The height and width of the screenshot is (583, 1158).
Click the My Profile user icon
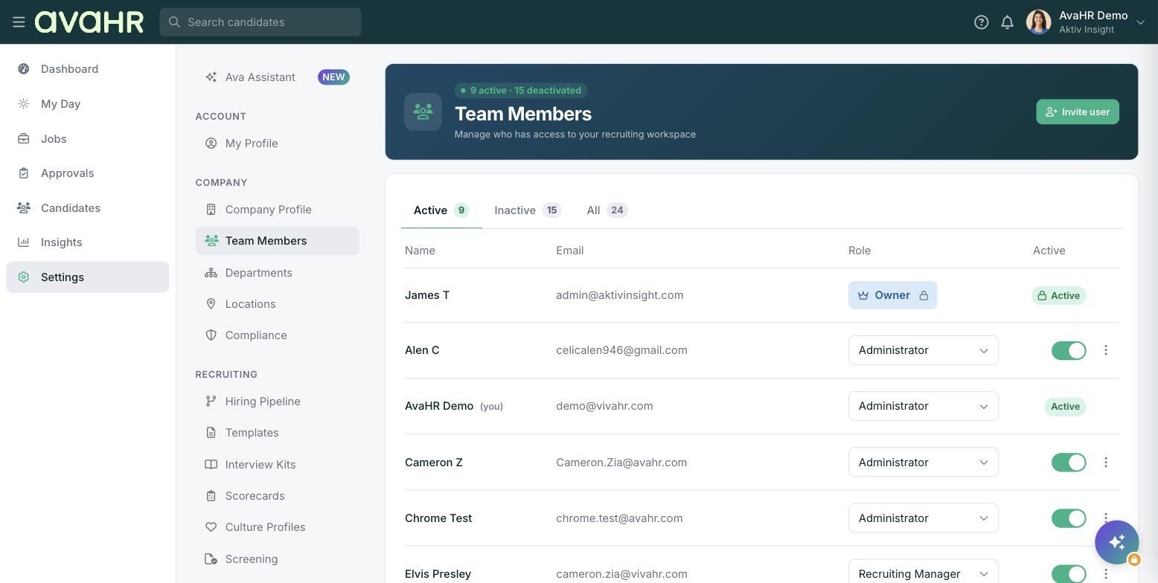coord(211,144)
